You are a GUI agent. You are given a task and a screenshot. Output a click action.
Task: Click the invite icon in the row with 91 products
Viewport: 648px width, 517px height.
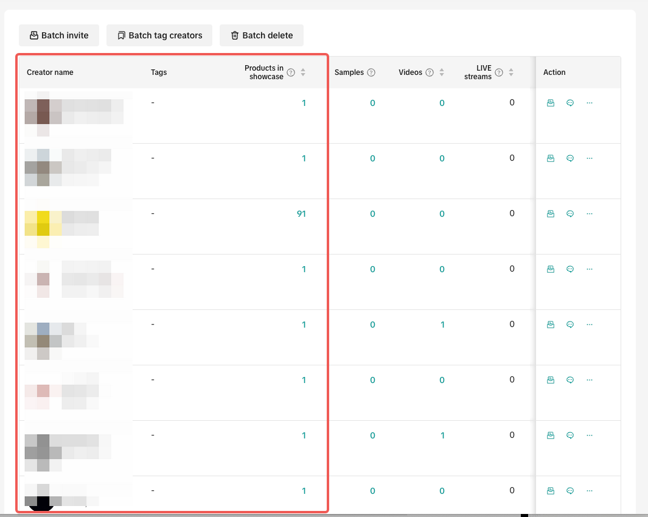(x=551, y=214)
